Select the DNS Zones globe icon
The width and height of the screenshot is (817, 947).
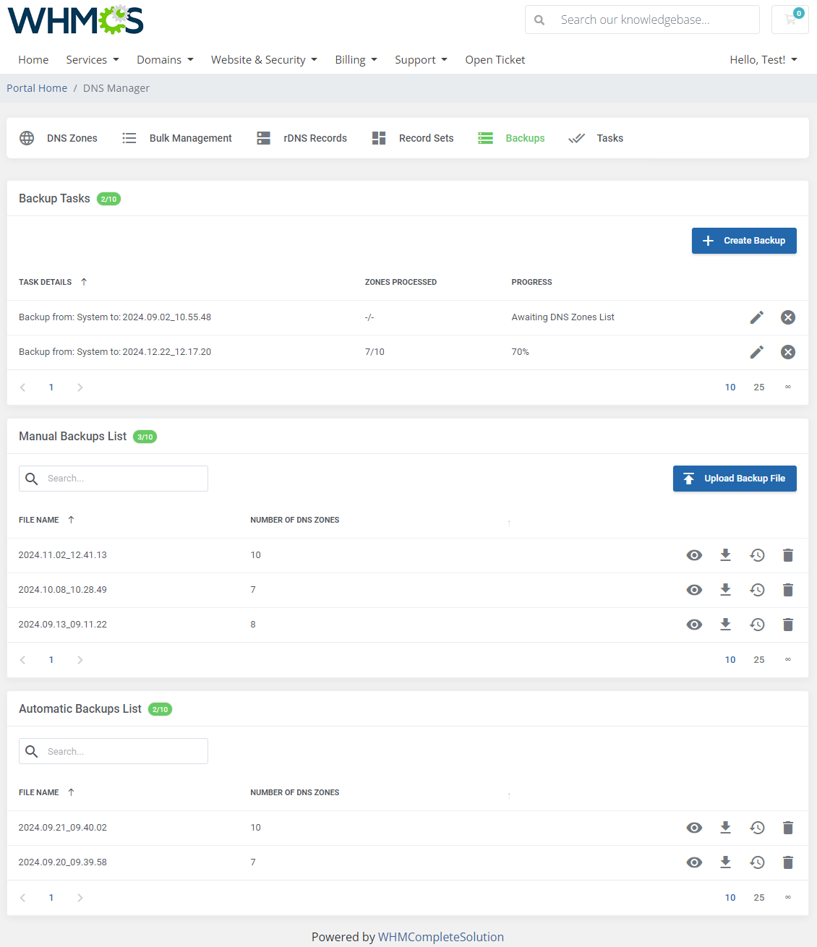pyautogui.click(x=27, y=138)
